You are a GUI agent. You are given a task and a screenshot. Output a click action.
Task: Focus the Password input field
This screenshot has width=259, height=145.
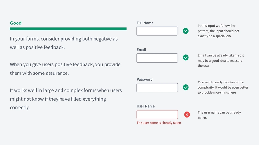pyautogui.click(x=157, y=87)
